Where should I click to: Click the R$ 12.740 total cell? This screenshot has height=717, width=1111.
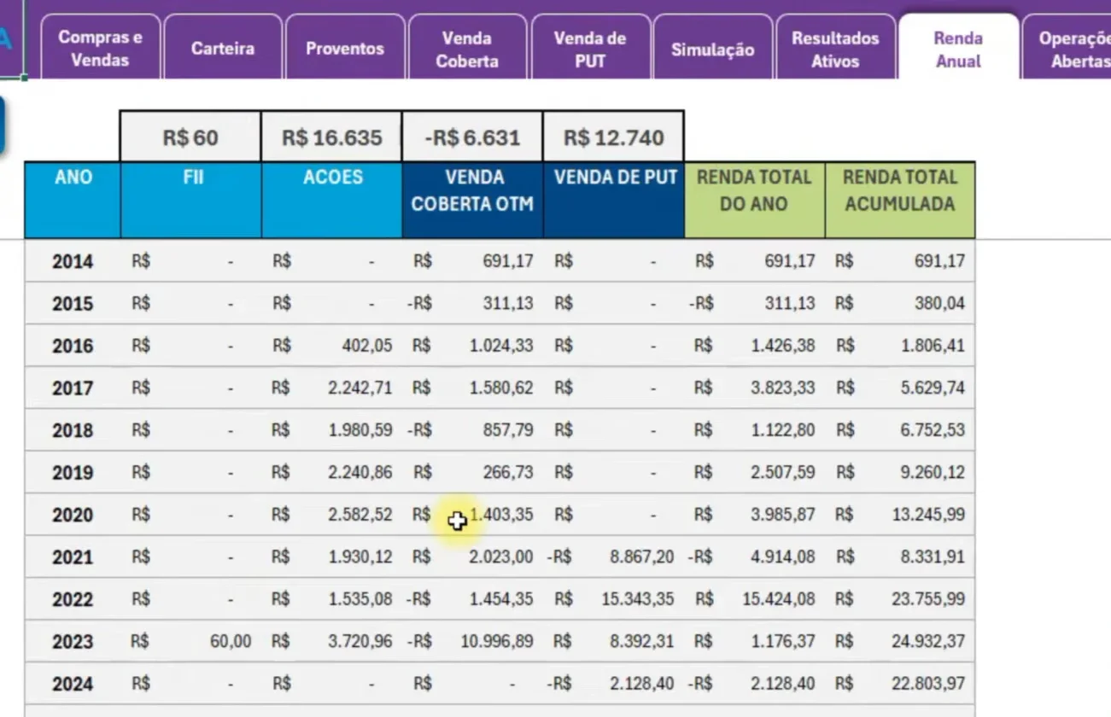[614, 137]
